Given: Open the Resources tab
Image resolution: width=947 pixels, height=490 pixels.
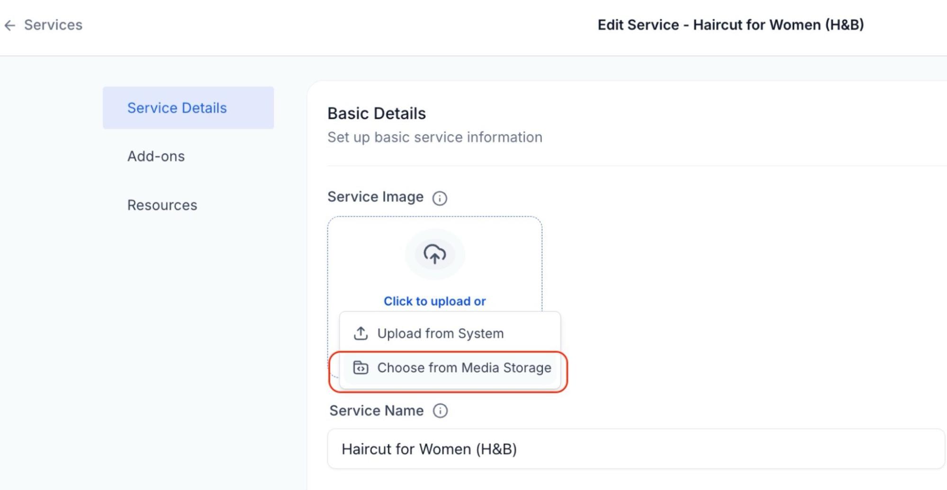Looking at the screenshot, I should tap(162, 205).
